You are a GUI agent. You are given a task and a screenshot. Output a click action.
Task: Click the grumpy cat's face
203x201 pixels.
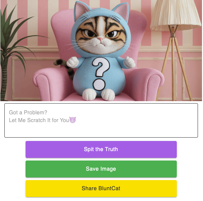[x=101, y=36]
